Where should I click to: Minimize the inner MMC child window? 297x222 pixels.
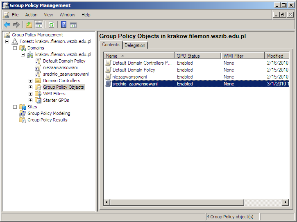[276, 15]
